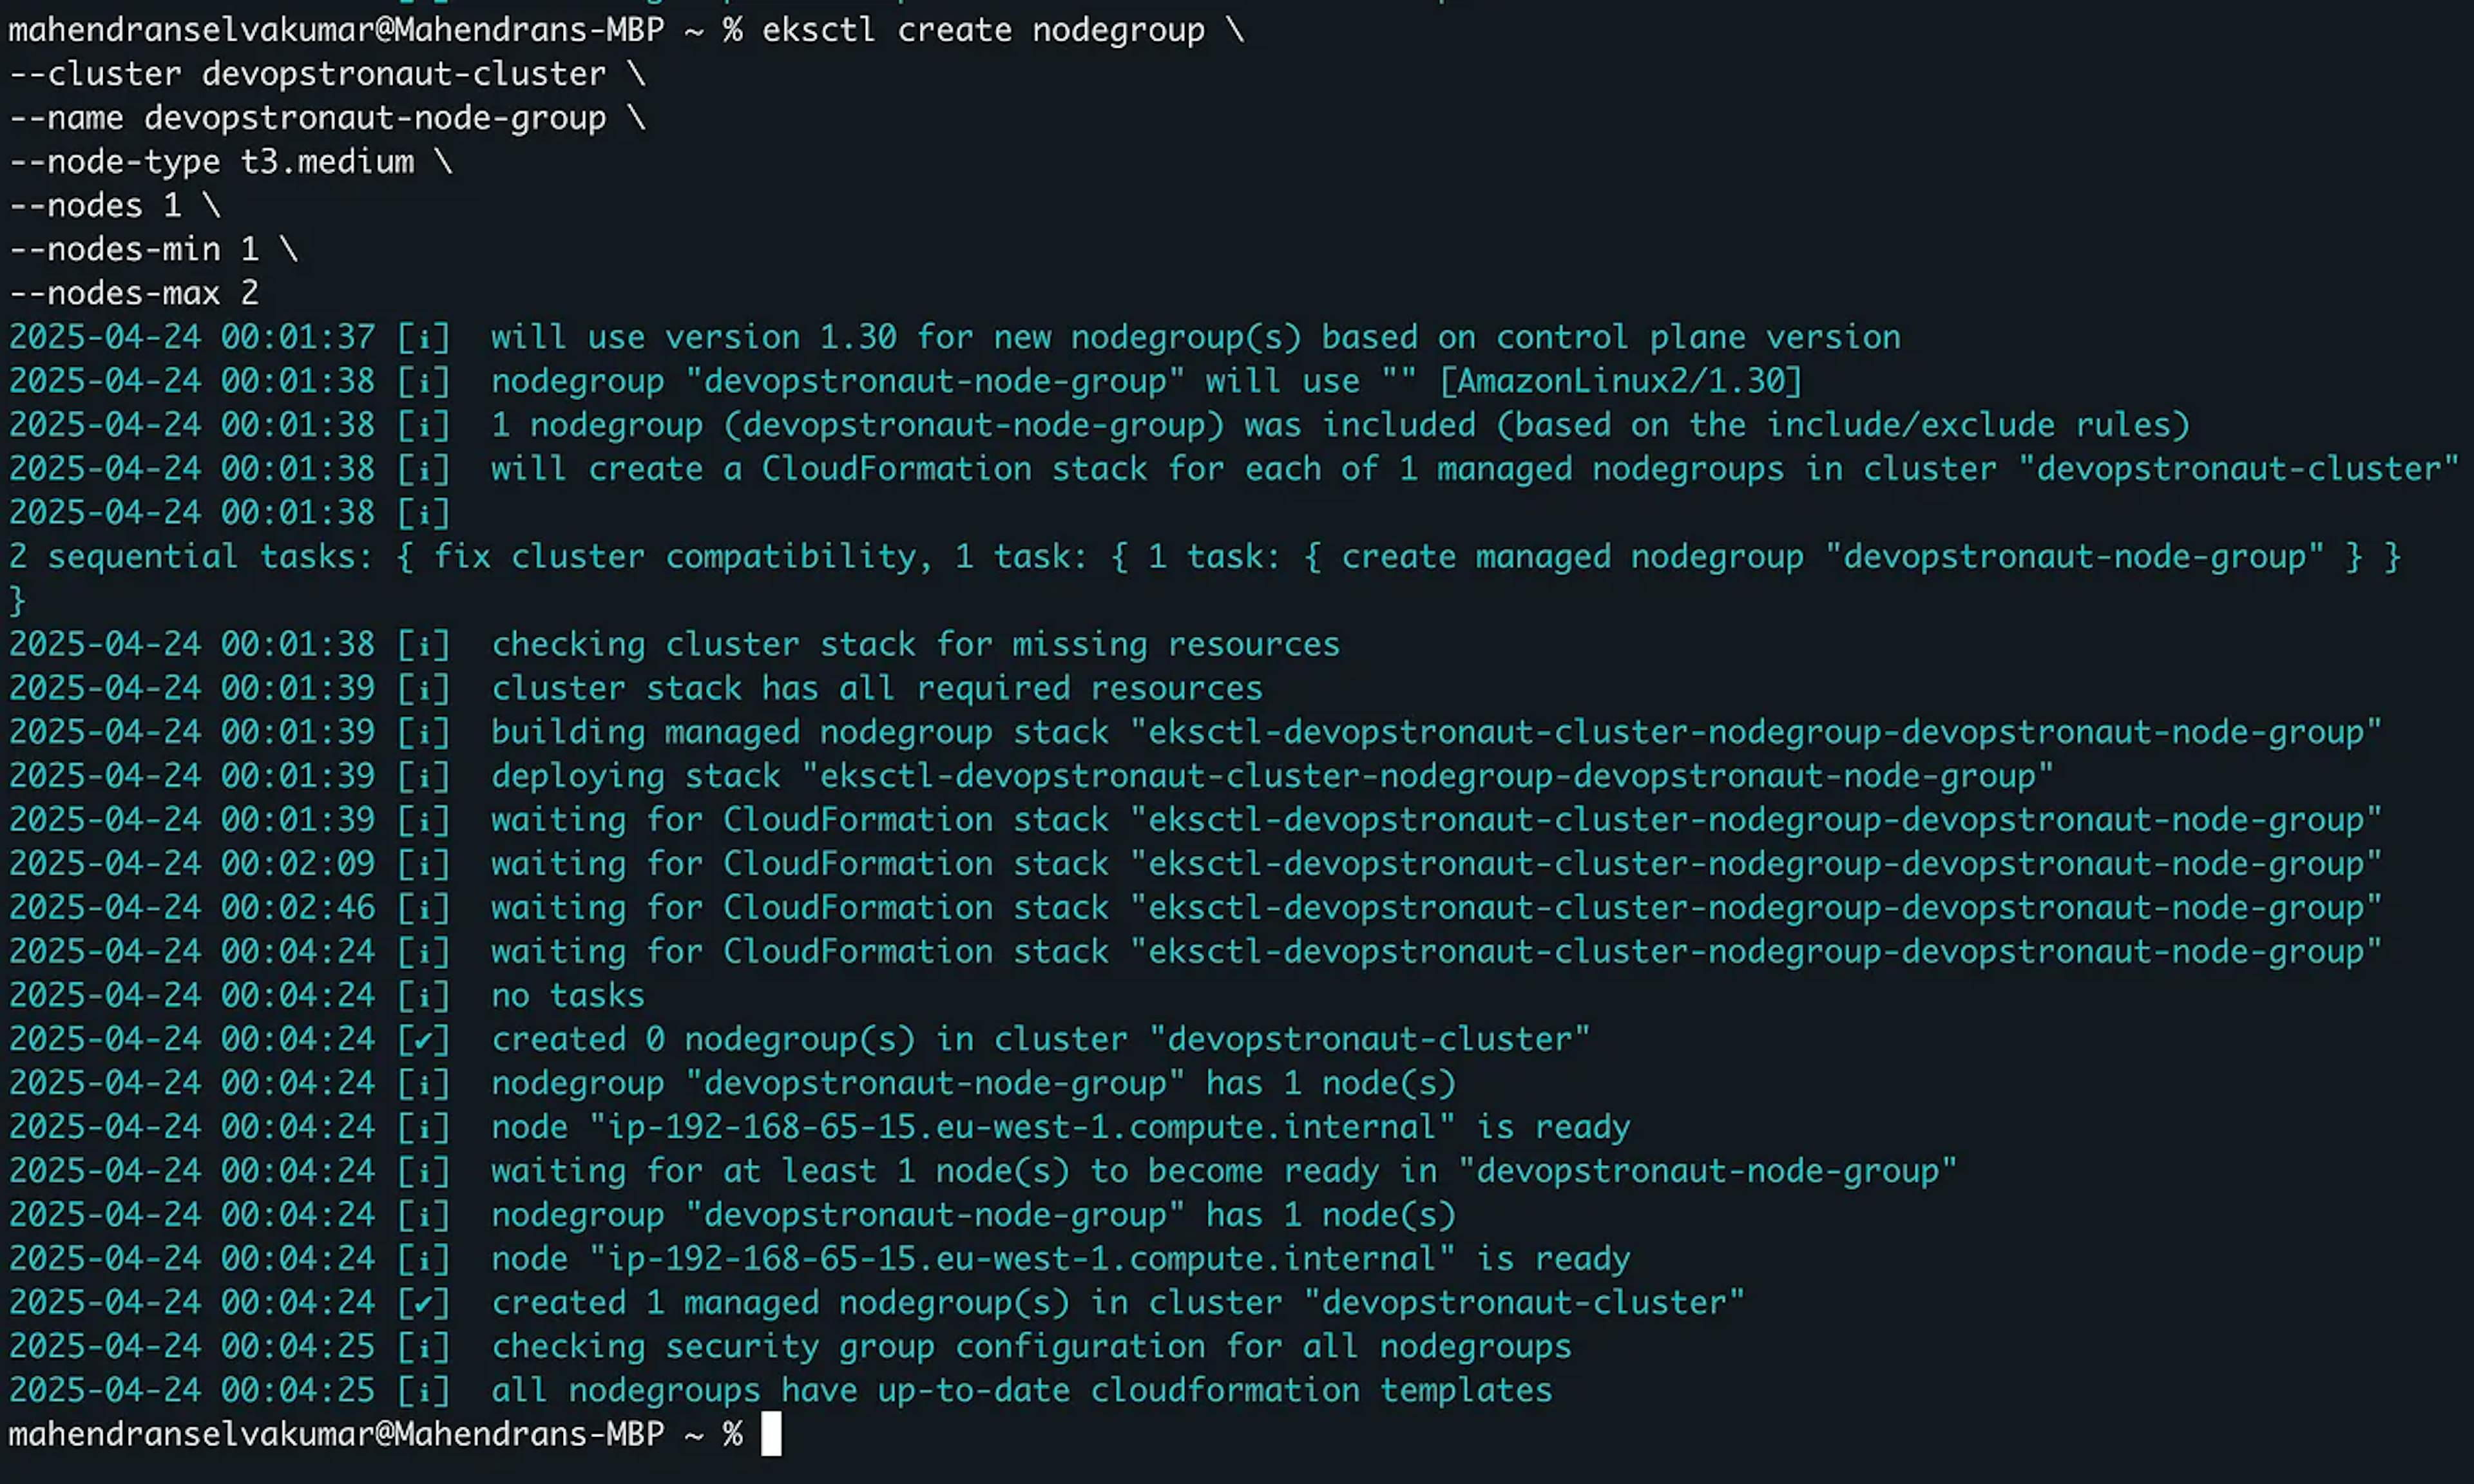Click the info icon beside 'no tasks'

coord(423,995)
